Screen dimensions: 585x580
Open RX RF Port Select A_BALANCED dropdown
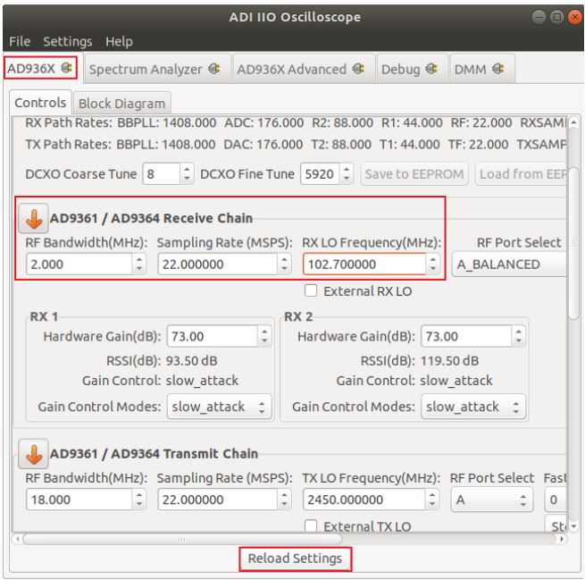click(509, 265)
